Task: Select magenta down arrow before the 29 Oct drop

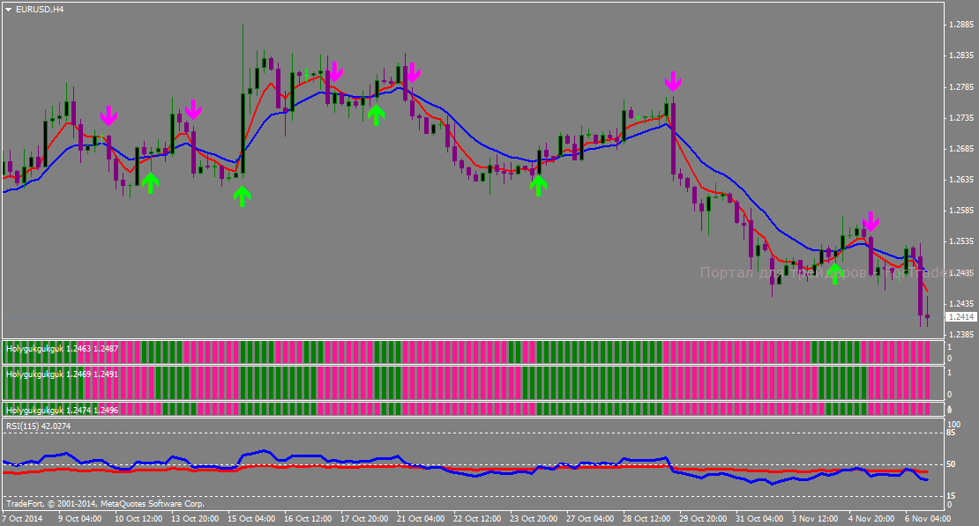Action: coord(672,81)
